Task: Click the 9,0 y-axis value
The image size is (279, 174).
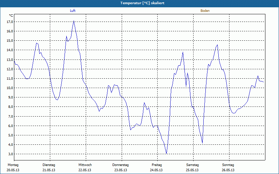Action: pos(11,97)
